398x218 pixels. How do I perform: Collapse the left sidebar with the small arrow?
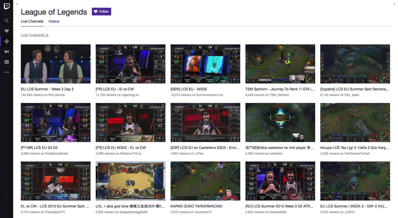[17, 4]
